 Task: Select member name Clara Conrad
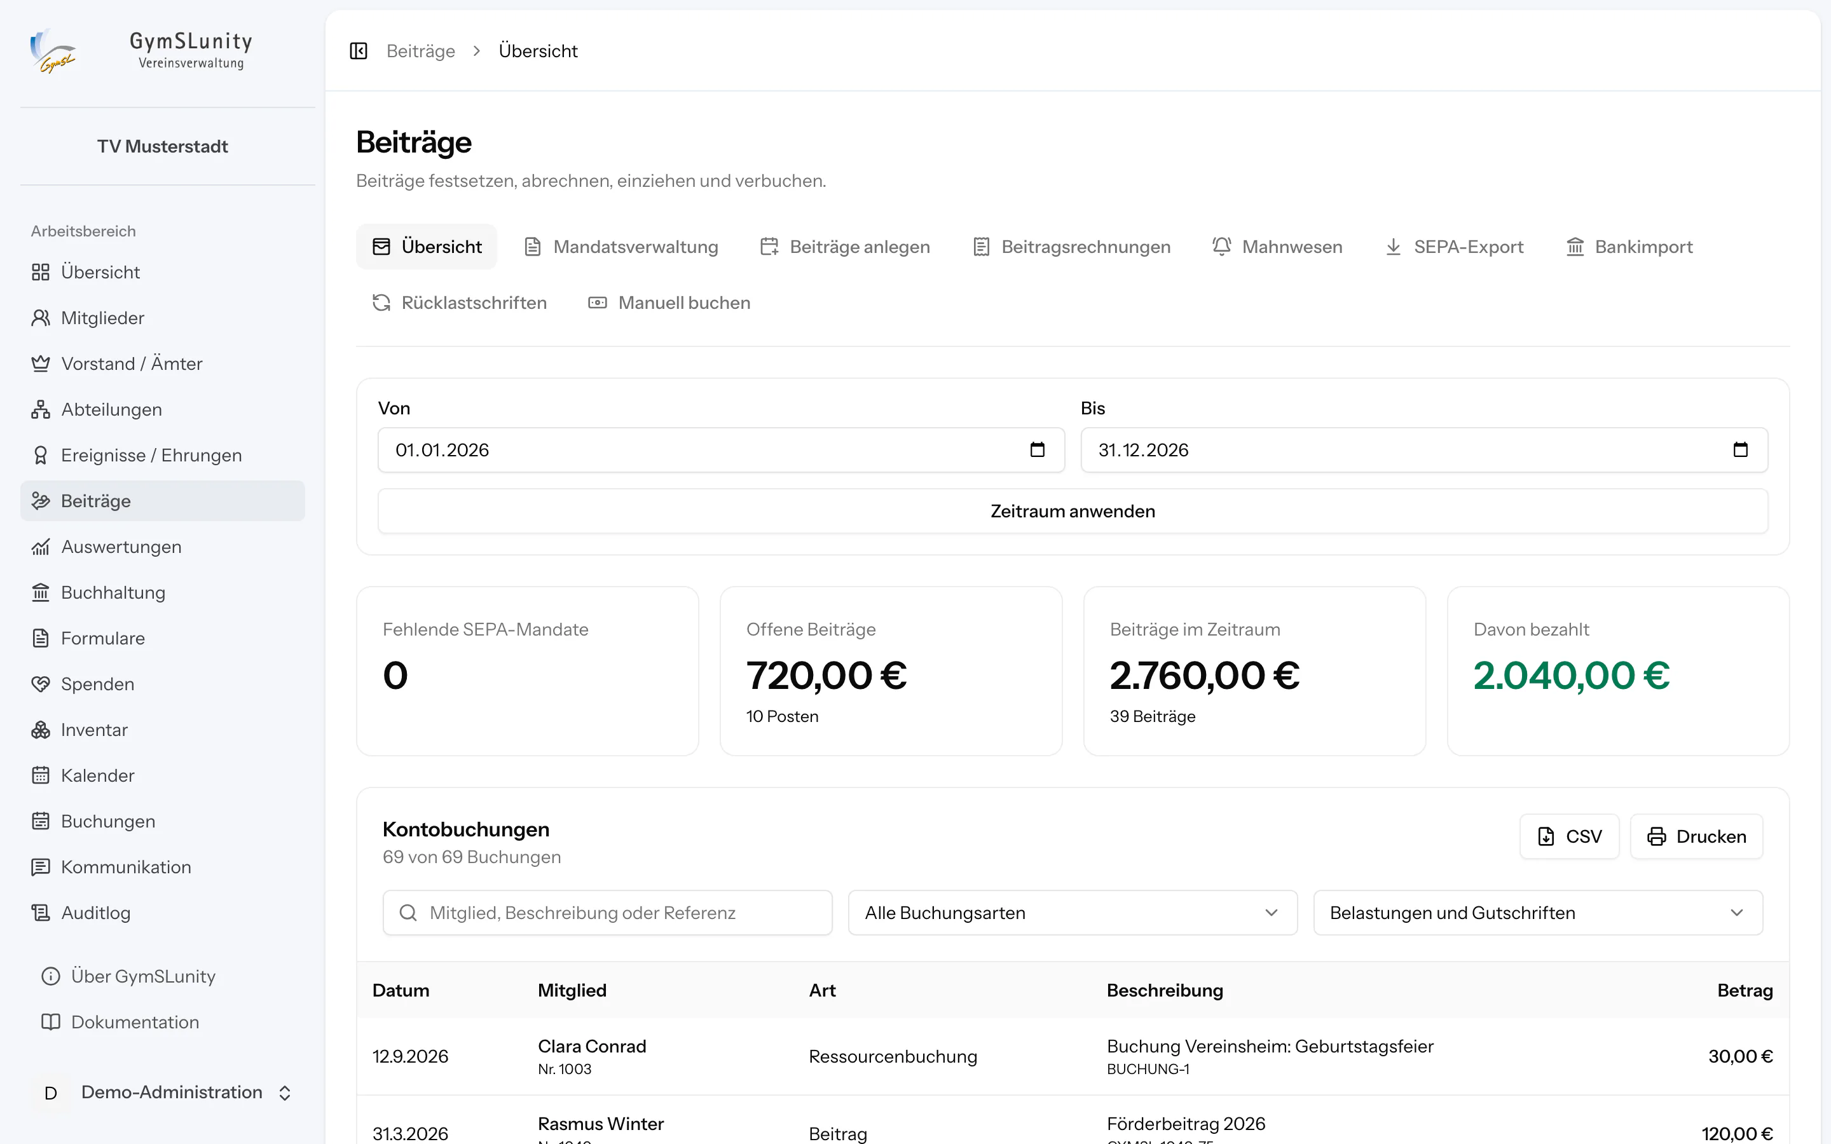click(x=592, y=1046)
